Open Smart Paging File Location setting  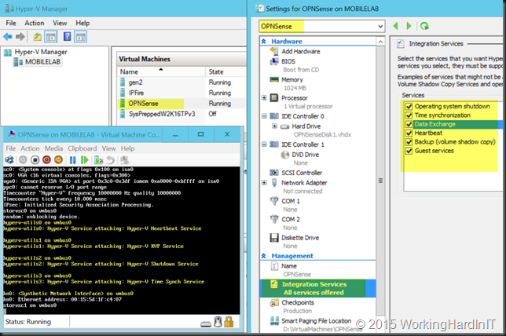[316, 321]
